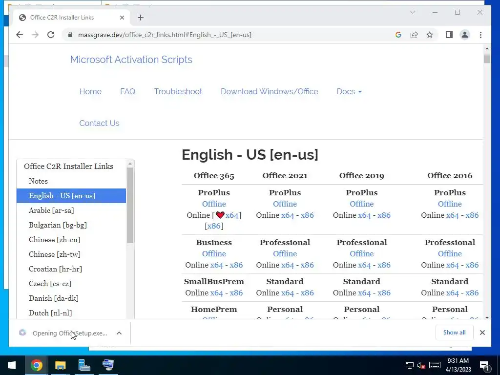Go to Home in site navigation

pos(90,91)
